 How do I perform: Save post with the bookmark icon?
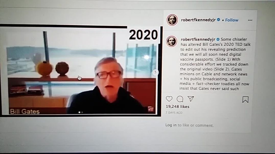point(245,100)
